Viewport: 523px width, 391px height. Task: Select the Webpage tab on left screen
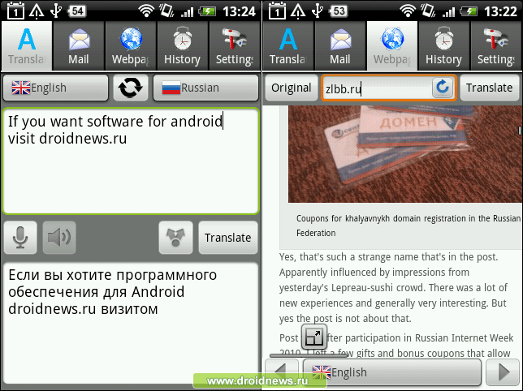(x=130, y=46)
